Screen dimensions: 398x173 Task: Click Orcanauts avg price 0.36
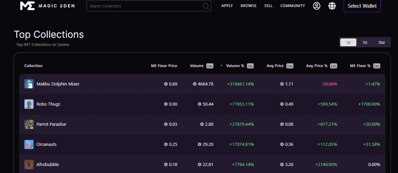[x=286, y=144]
